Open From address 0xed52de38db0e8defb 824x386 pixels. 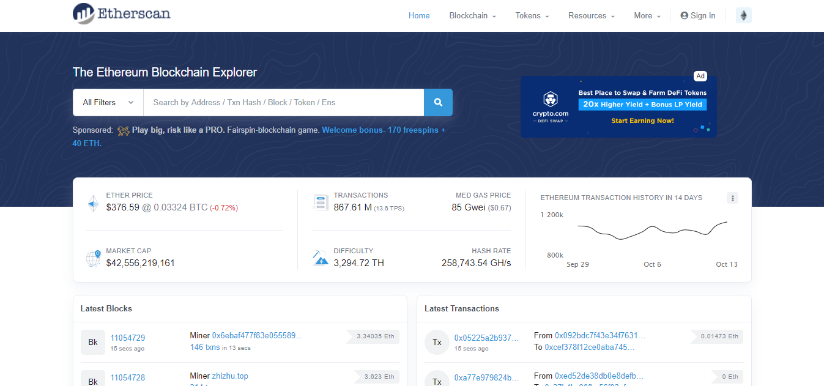pyautogui.click(x=599, y=376)
